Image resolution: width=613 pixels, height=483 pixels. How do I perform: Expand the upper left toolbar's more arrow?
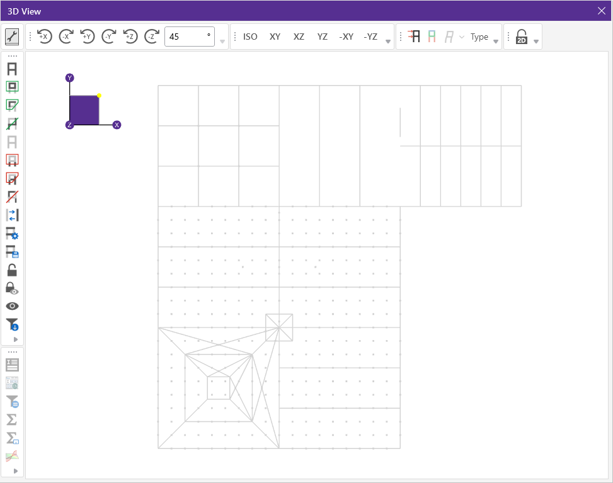16,339
